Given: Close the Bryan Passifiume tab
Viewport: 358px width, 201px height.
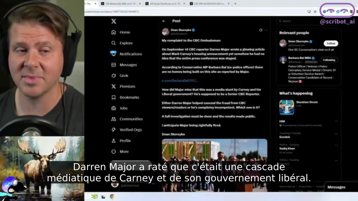Looking at the screenshot, I should 184,4.
